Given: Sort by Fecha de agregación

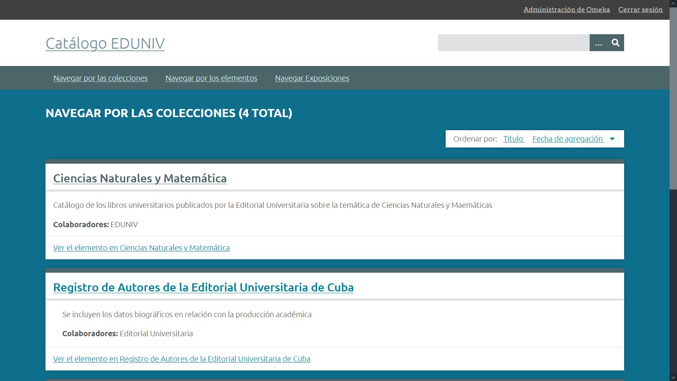Looking at the screenshot, I should coord(568,139).
